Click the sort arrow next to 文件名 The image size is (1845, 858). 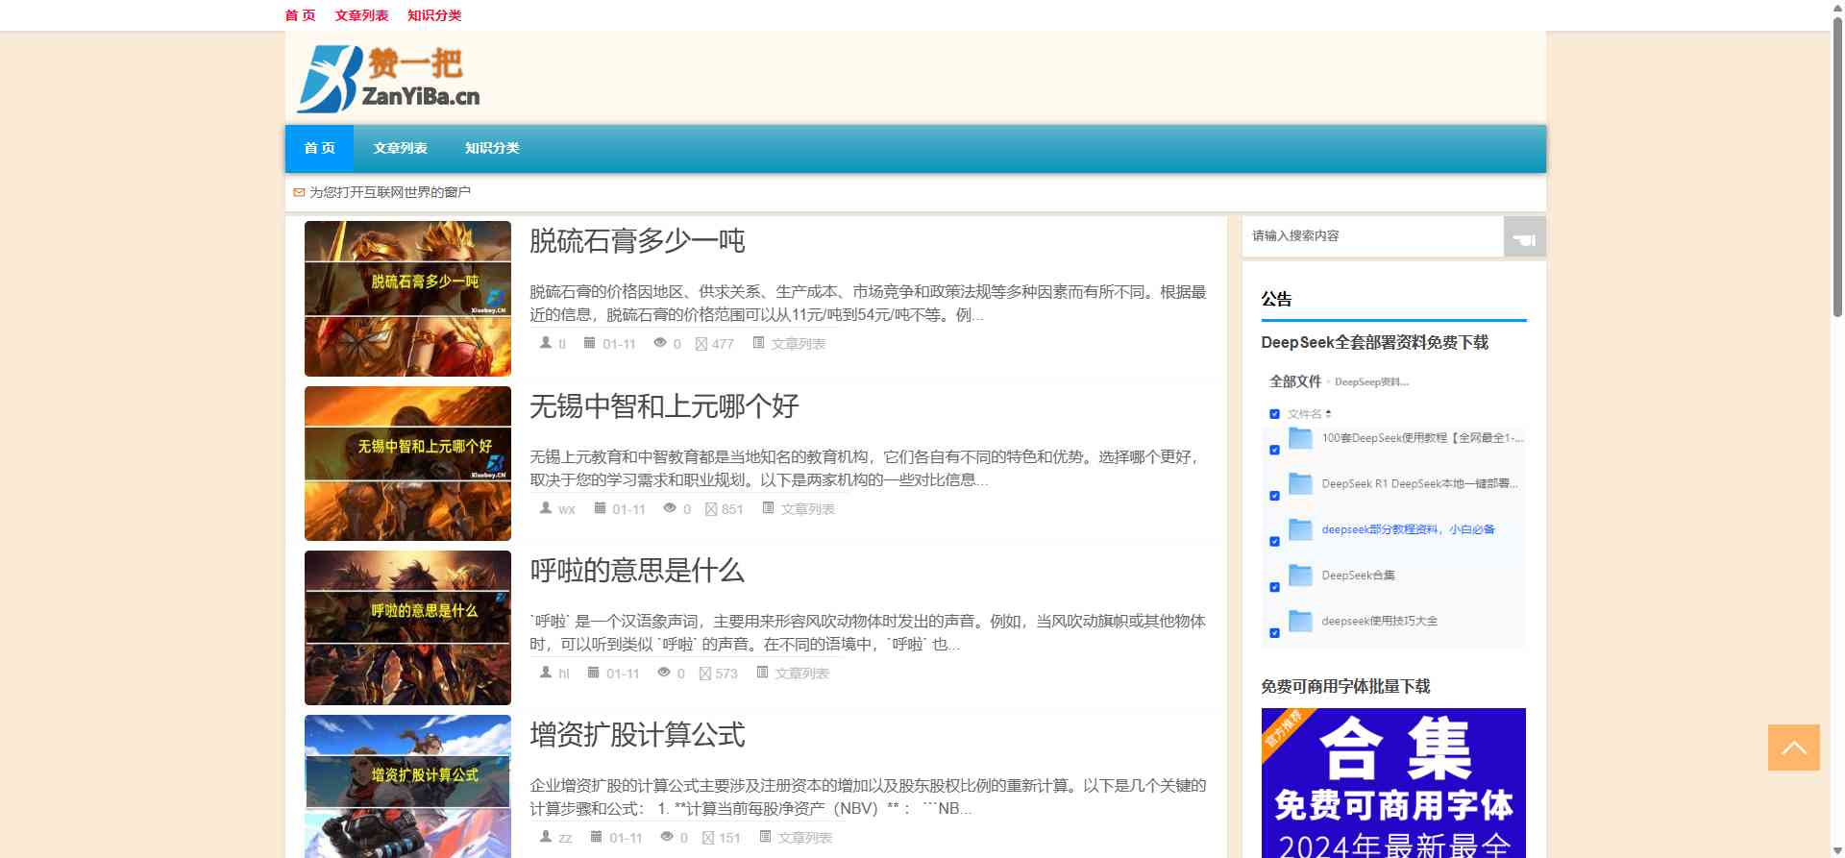1328,414
